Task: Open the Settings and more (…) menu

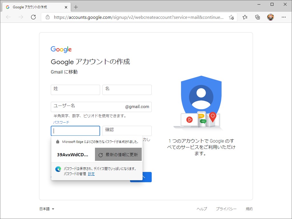Action: (284, 17)
